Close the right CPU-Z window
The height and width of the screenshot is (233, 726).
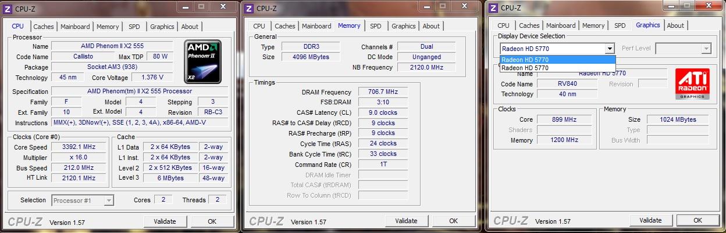tap(709, 6)
